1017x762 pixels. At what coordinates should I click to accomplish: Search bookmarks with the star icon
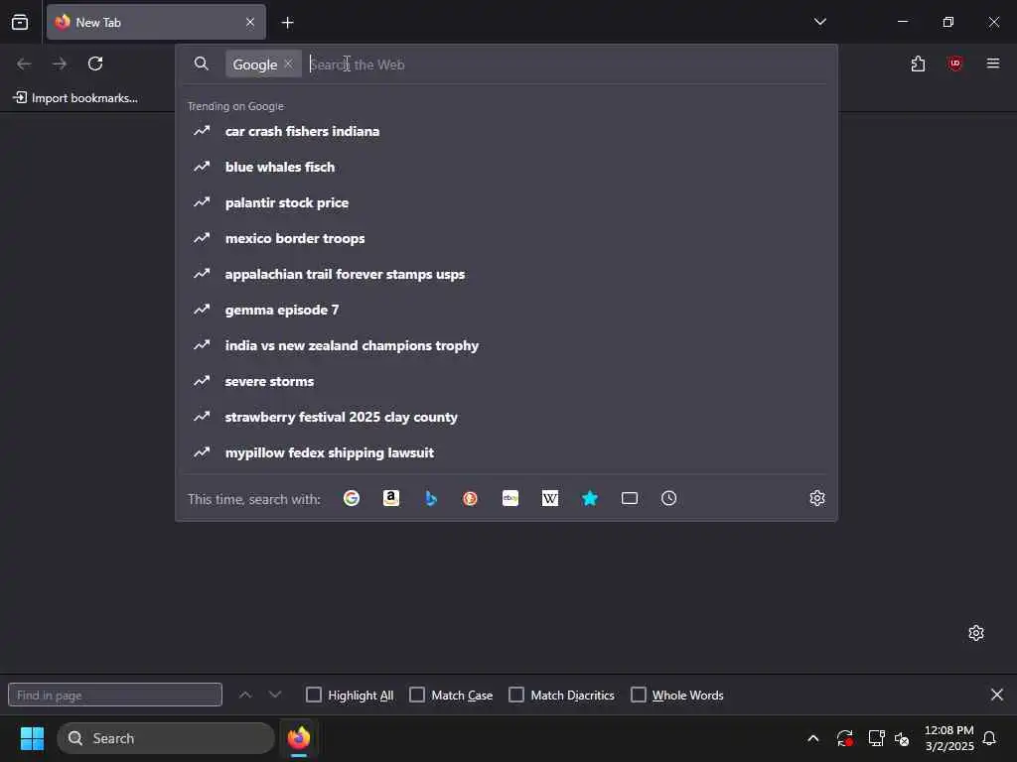pos(590,498)
